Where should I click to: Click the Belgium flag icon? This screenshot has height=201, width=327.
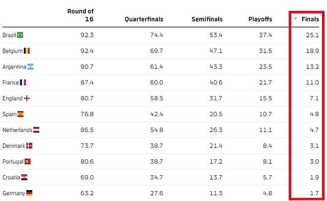27,51
